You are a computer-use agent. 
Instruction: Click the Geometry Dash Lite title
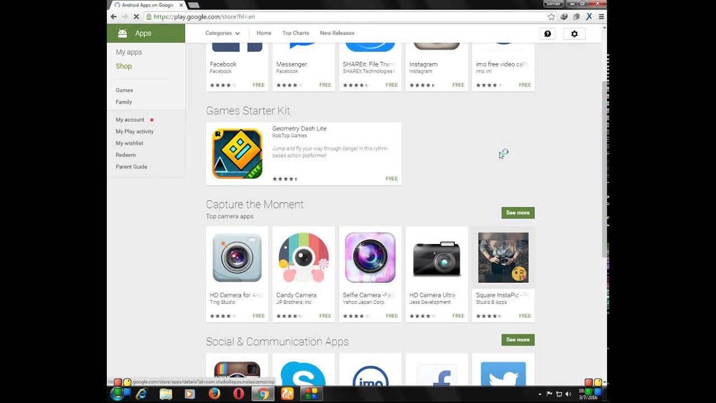tap(299, 129)
